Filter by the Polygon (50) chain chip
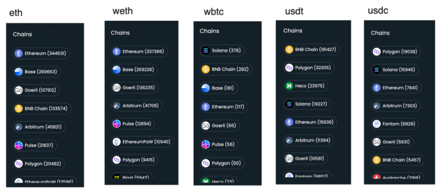444x195 pixels. coord(222,163)
